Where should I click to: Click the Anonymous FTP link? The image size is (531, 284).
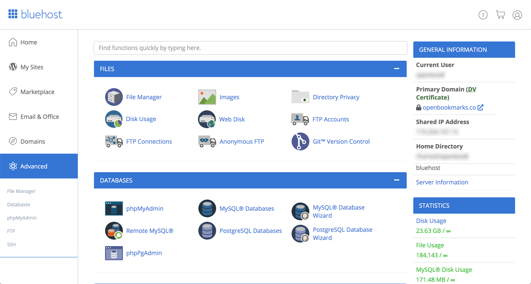242,141
